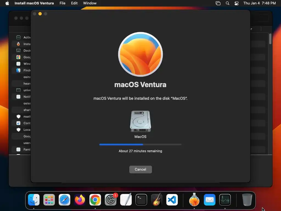Select the Install row in background process list
Viewport: 281px width, 211px height.
(21, 44)
